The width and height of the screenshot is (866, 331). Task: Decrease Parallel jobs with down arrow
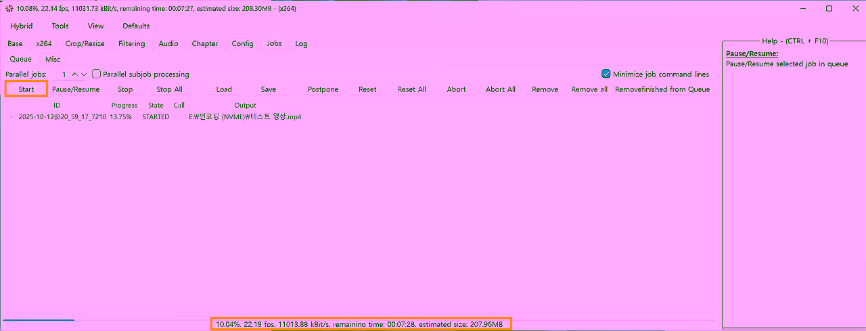[84, 74]
